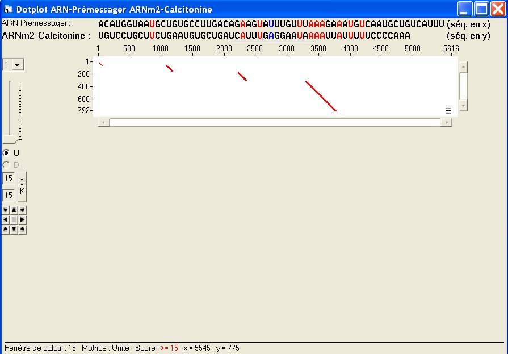
Task: Click the left arrow on the navigation pad
Action: (6, 219)
